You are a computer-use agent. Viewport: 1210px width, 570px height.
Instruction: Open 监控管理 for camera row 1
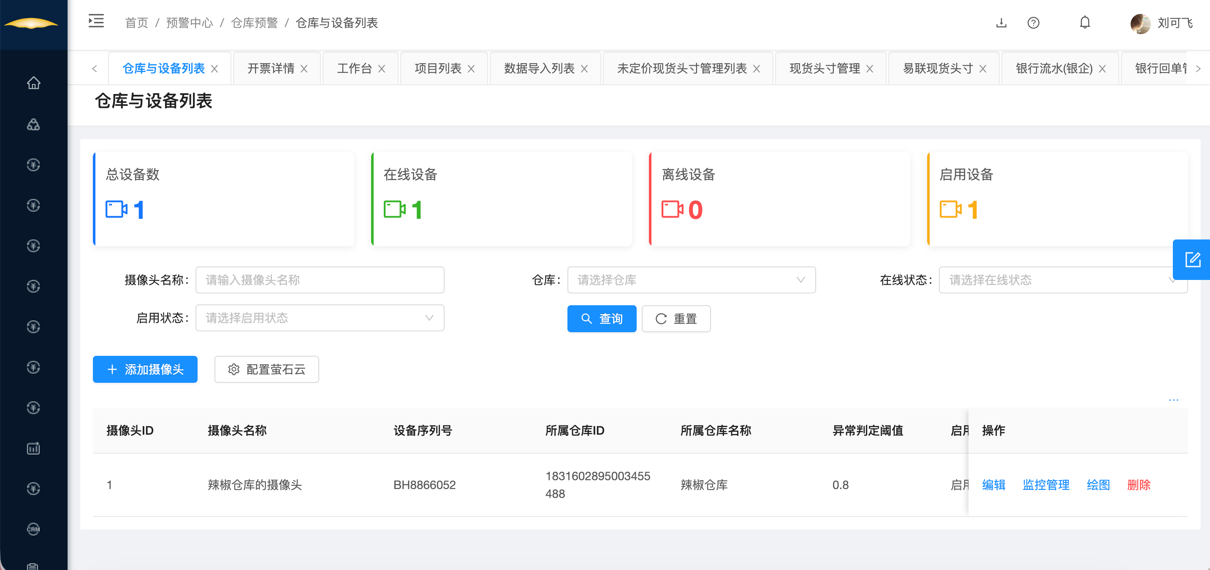tap(1046, 484)
